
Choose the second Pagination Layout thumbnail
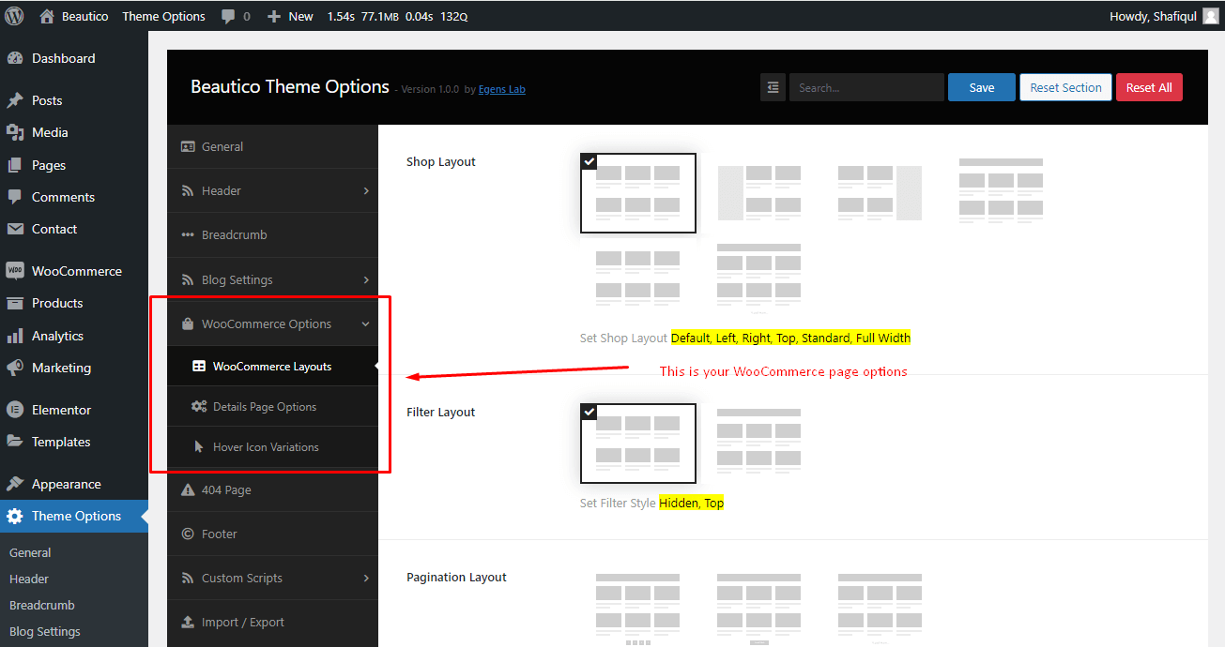pyautogui.click(x=759, y=609)
